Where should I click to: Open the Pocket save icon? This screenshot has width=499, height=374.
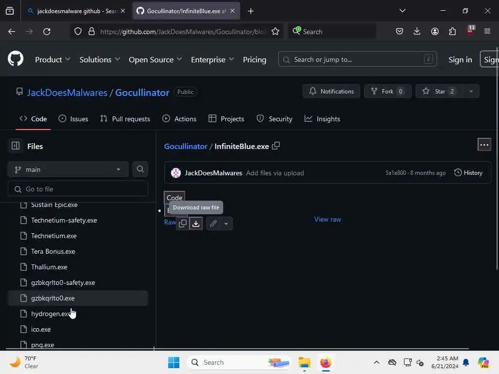coord(400,32)
